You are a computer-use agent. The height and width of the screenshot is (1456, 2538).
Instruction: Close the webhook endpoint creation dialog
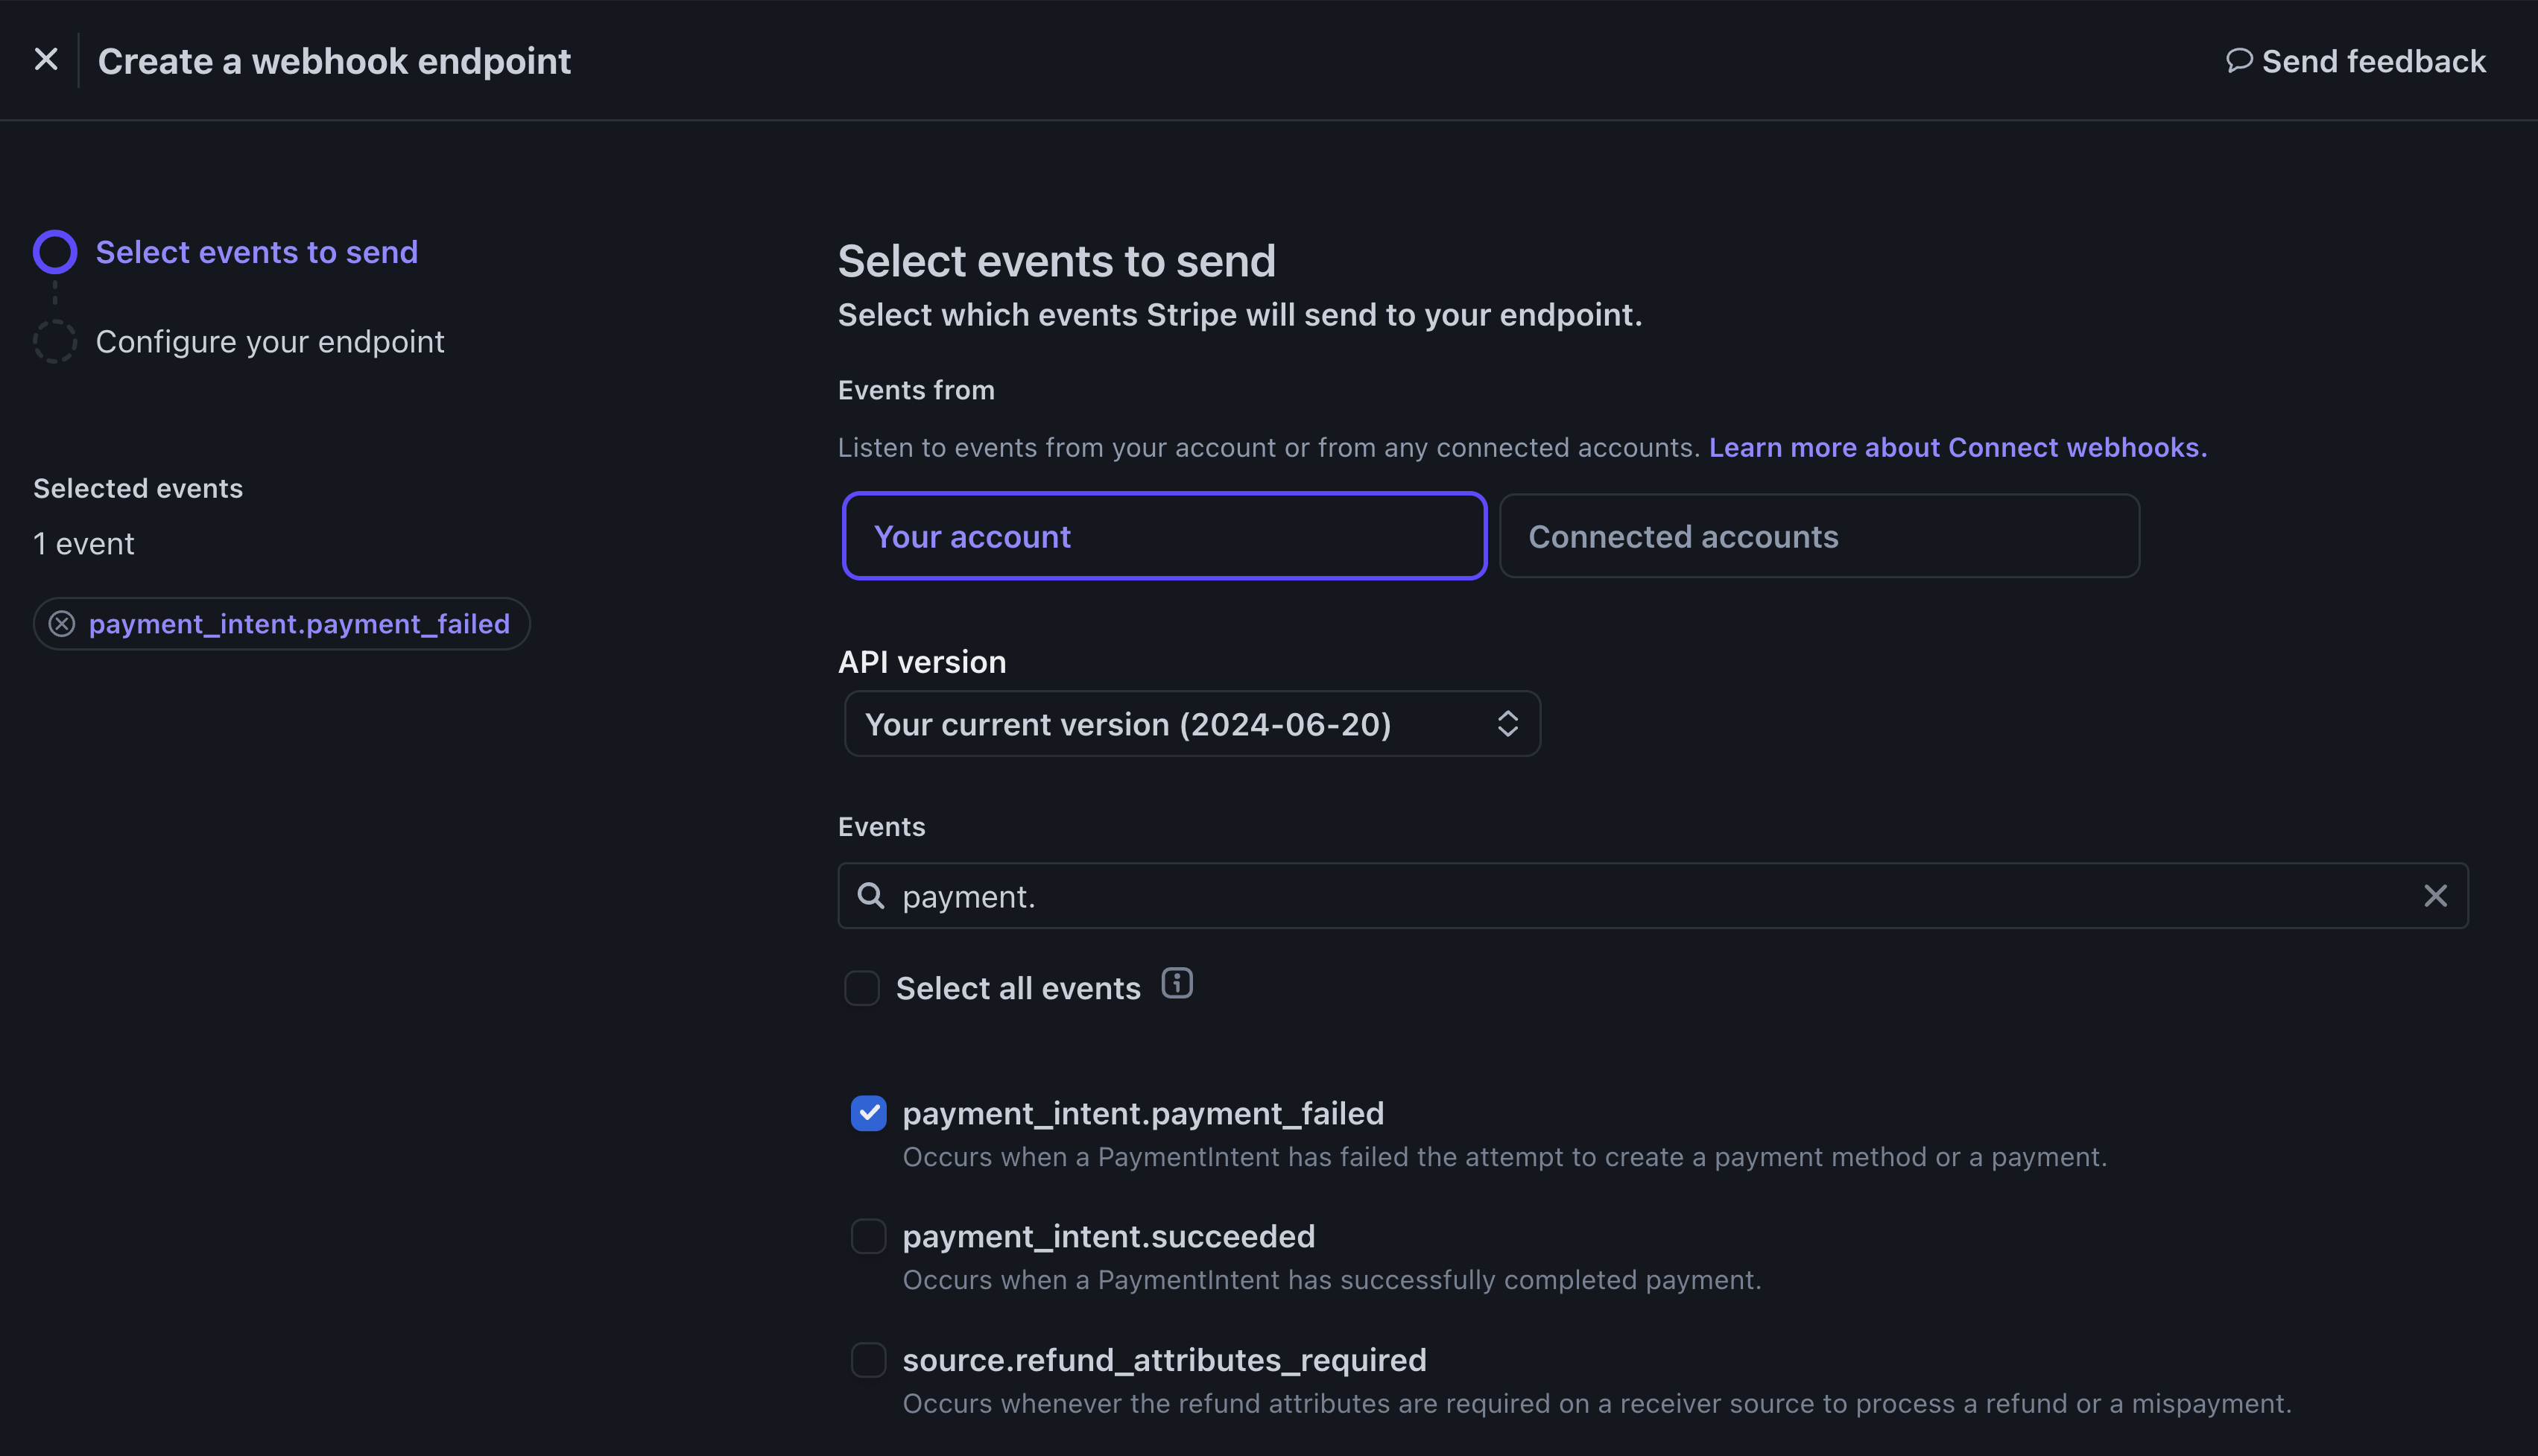(x=46, y=60)
